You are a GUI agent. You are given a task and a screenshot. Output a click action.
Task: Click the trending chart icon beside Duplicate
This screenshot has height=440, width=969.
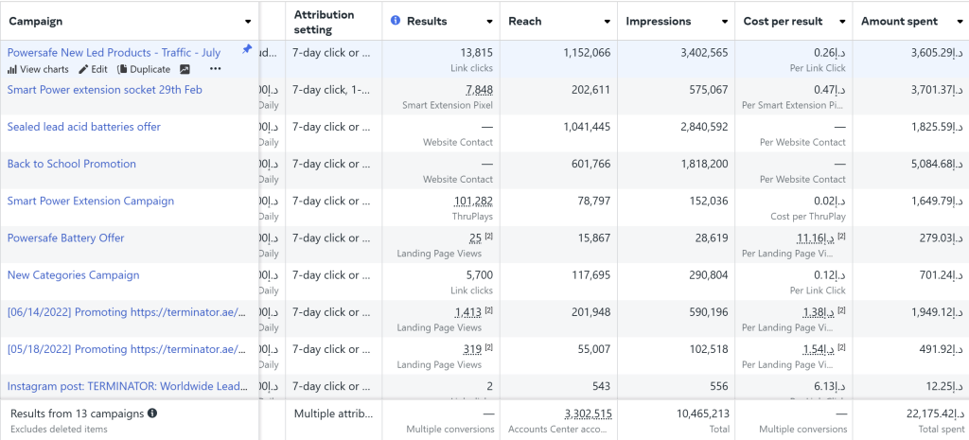(185, 69)
